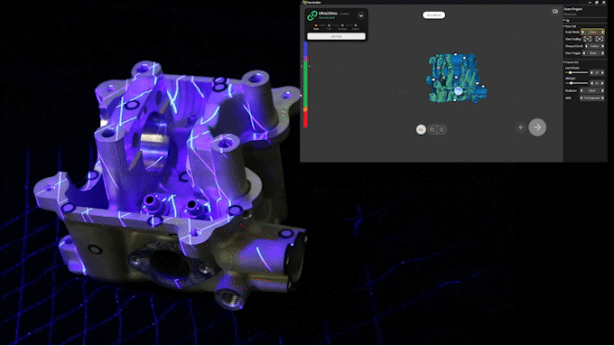Go to the next step arrow
The width and height of the screenshot is (614, 346).
(x=537, y=127)
